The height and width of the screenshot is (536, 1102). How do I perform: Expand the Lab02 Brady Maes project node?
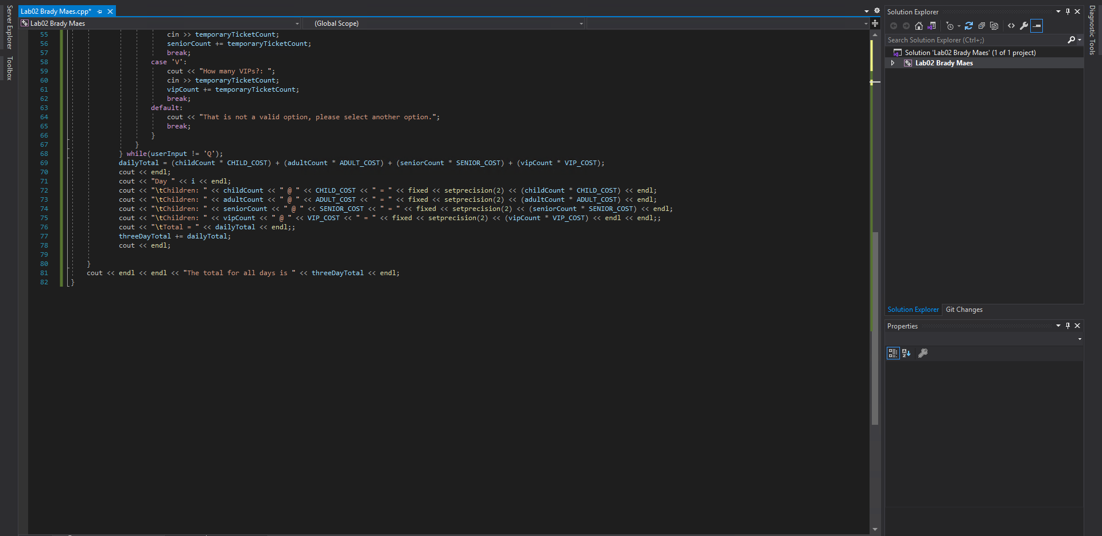tap(893, 63)
